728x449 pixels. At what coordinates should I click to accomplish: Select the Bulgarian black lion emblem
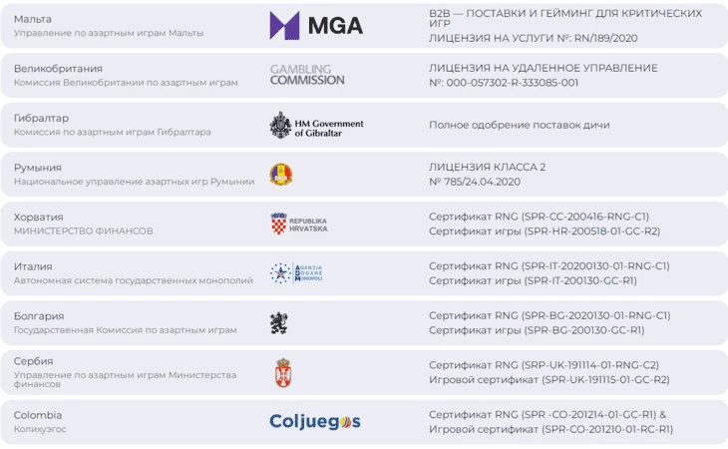[279, 323]
